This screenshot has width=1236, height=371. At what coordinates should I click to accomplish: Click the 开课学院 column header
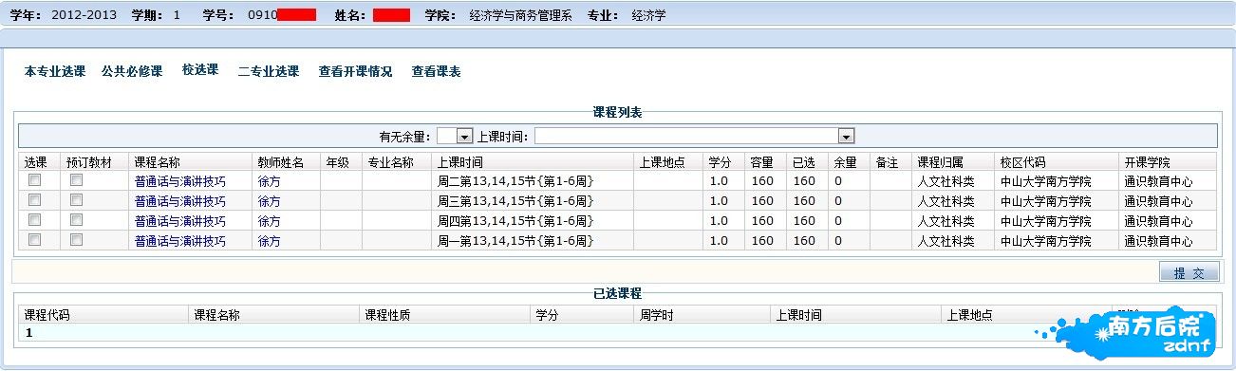click(1147, 162)
